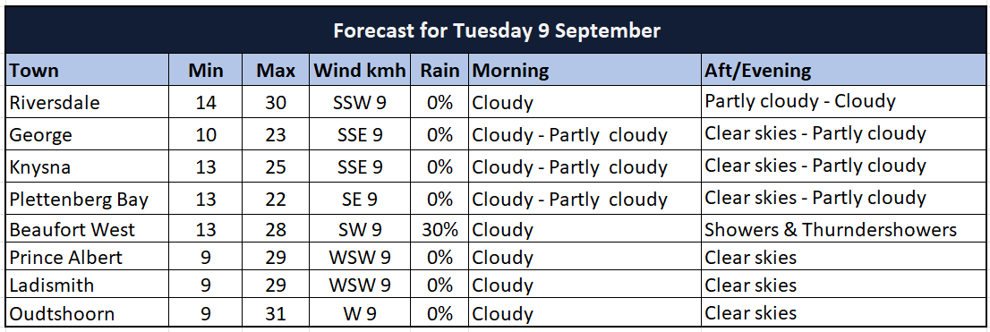Select the Min column header cell
990x332 pixels.
(x=206, y=70)
